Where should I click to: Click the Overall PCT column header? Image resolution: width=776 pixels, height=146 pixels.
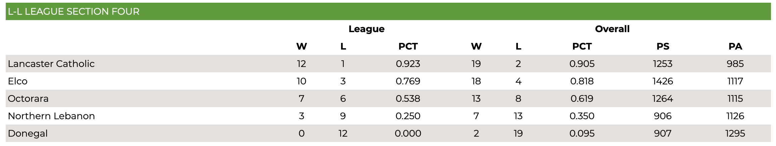(x=582, y=46)
